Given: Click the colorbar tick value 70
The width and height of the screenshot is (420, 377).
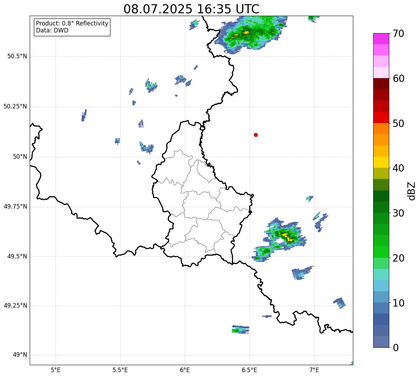Looking at the screenshot, I should coord(399,33).
